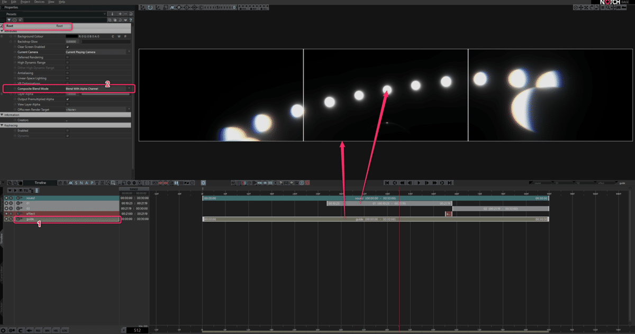Collapse the Information section
The width and height of the screenshot is (635, 334).
click(x=2, y=115)
